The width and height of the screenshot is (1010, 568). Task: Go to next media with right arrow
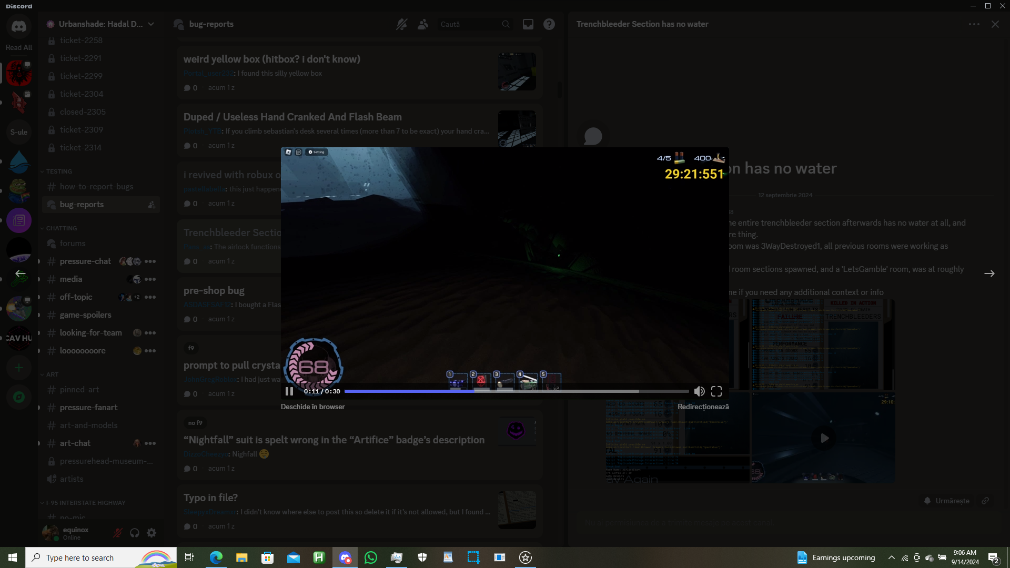(989, 273)
